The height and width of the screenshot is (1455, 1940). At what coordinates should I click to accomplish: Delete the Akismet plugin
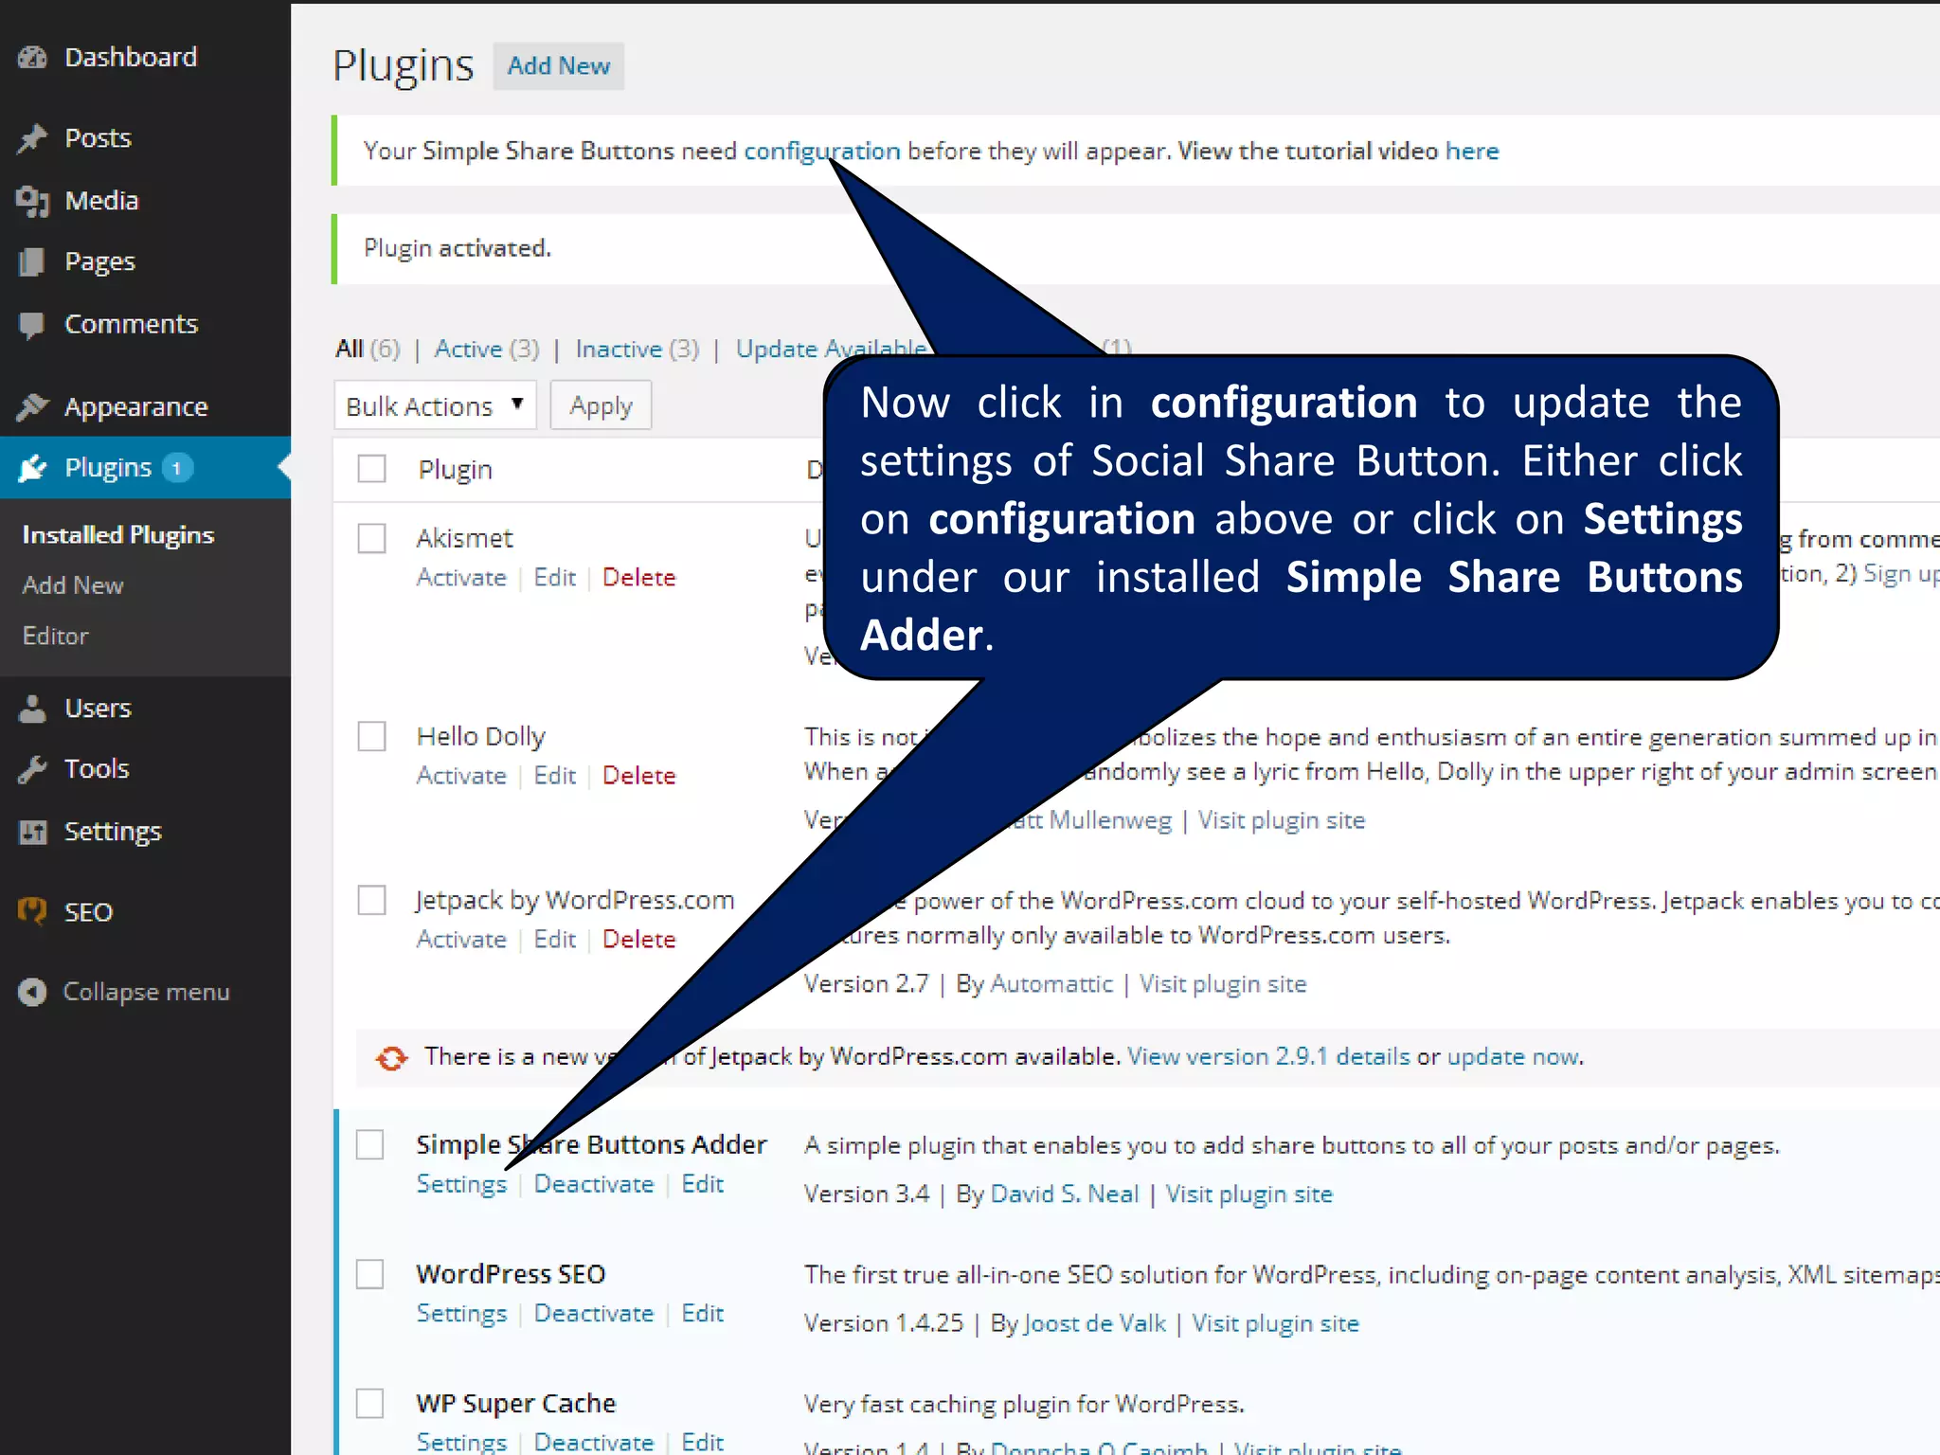click(639, 578)
